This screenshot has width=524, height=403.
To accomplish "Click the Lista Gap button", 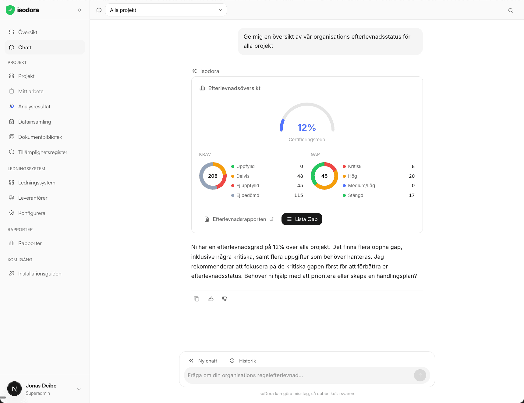I will (302, 219).
